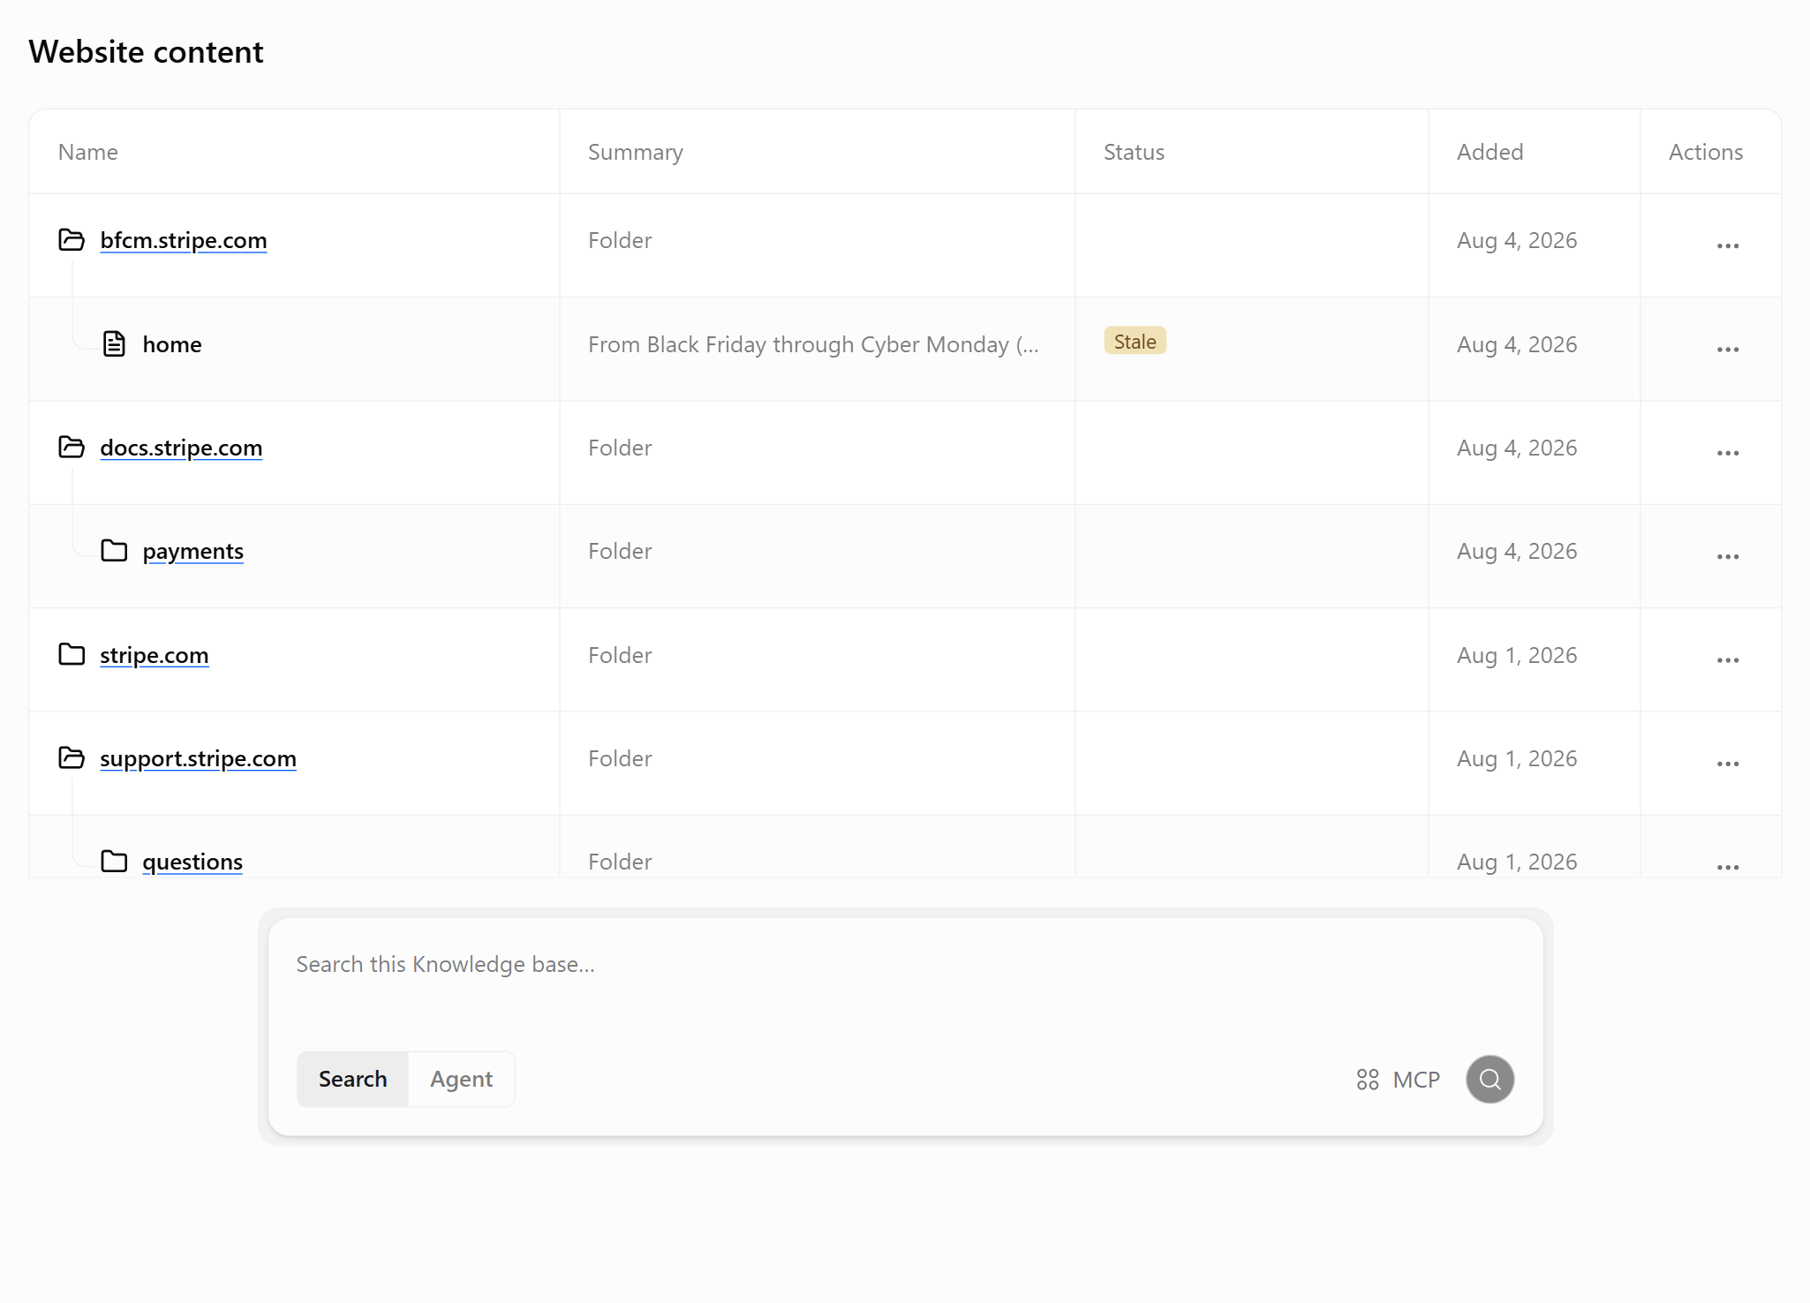Click the Status column header

pyautogui.click(x=1134, y=152)
